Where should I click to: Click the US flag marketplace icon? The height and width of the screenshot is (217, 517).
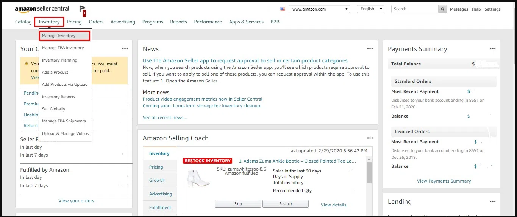coord(283,9)
